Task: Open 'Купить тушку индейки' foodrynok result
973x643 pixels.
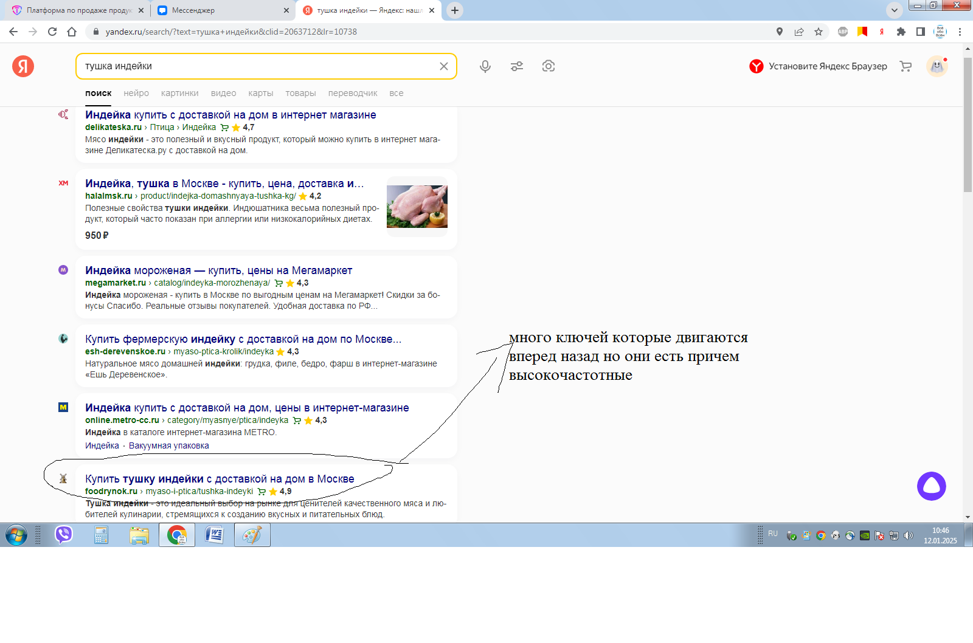Action: pyautogui.click(x=220, y=479)
